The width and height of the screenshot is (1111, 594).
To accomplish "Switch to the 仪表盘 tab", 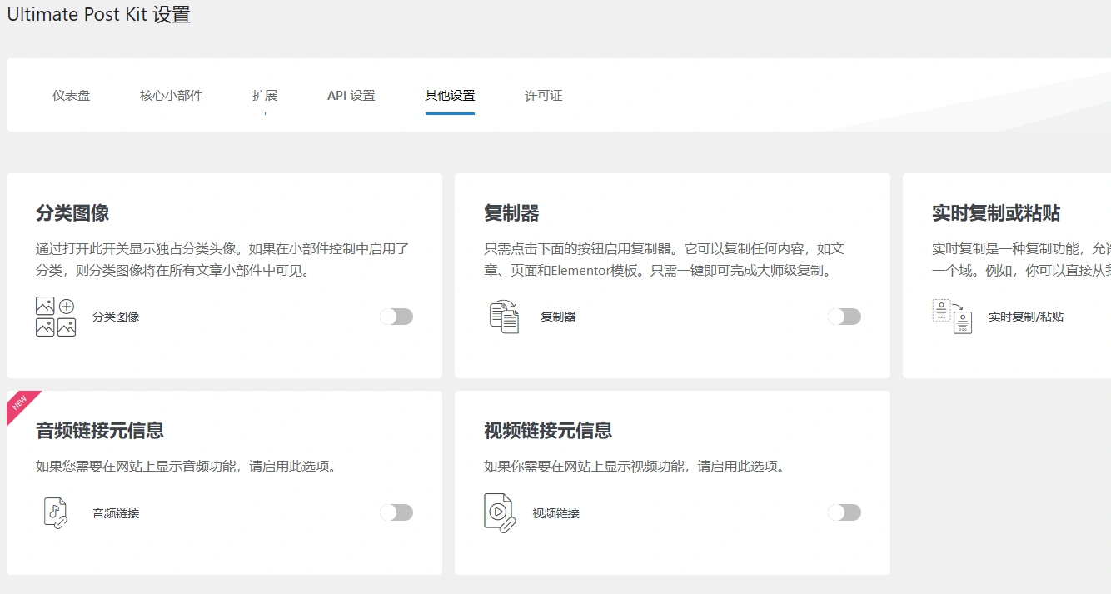I will point(71,95).
